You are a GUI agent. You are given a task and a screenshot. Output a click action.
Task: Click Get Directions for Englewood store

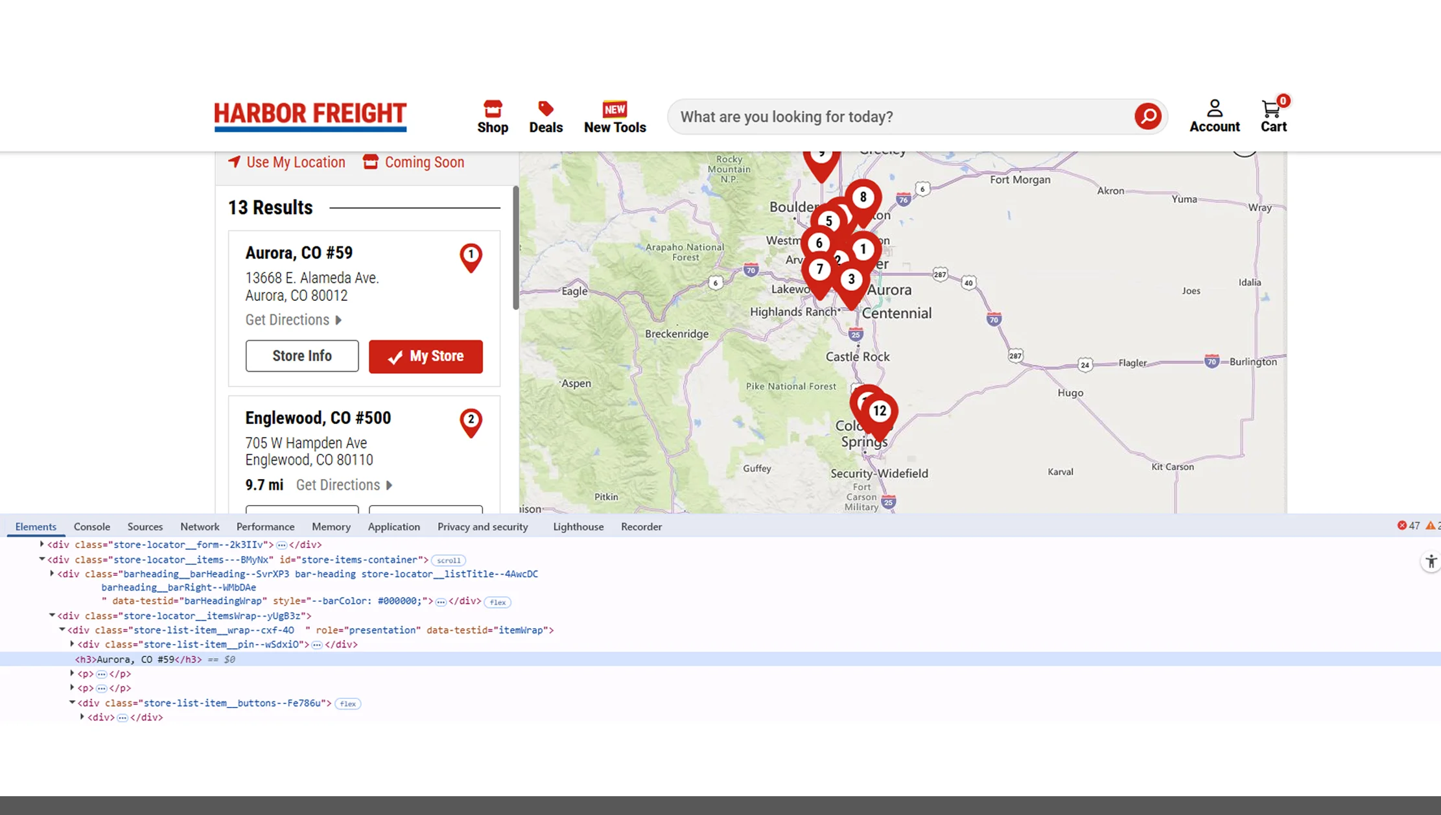344,485
